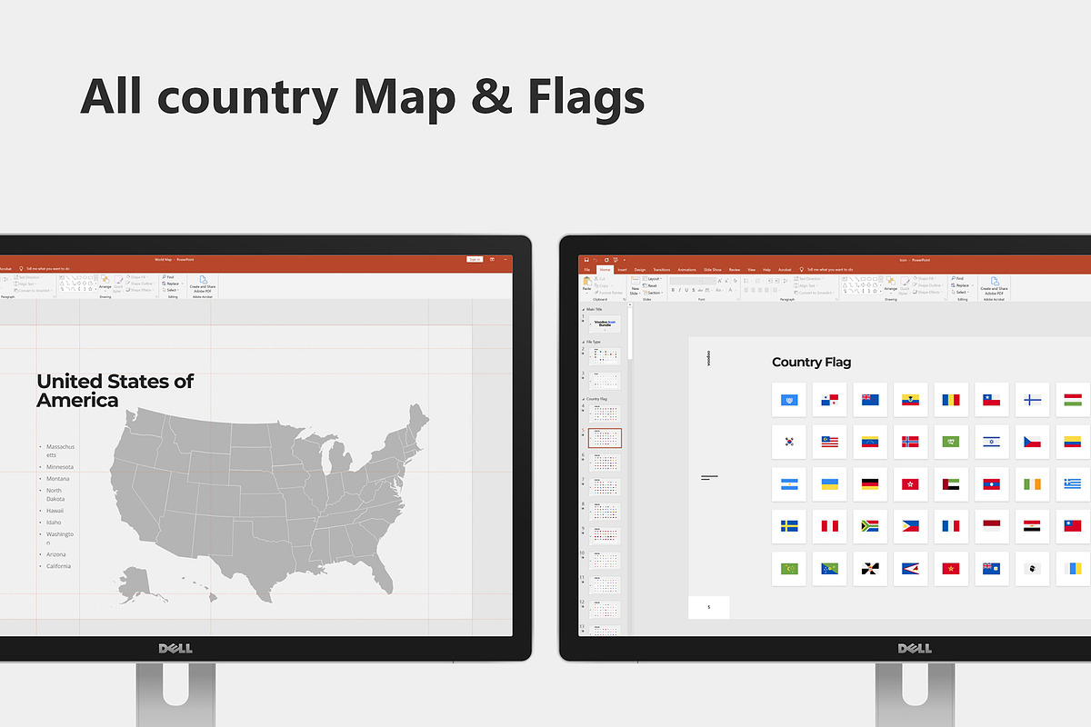Click the Save icon in the quick access toolbar
Screen dimensions: 1091x727
coord(586,259)
